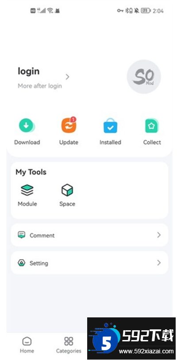Open the Installed apps bag icon

110,126
